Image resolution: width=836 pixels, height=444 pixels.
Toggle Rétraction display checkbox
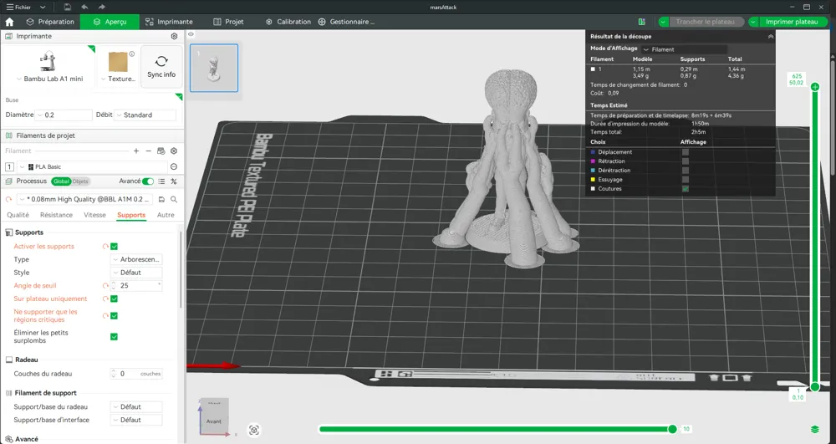686,161
